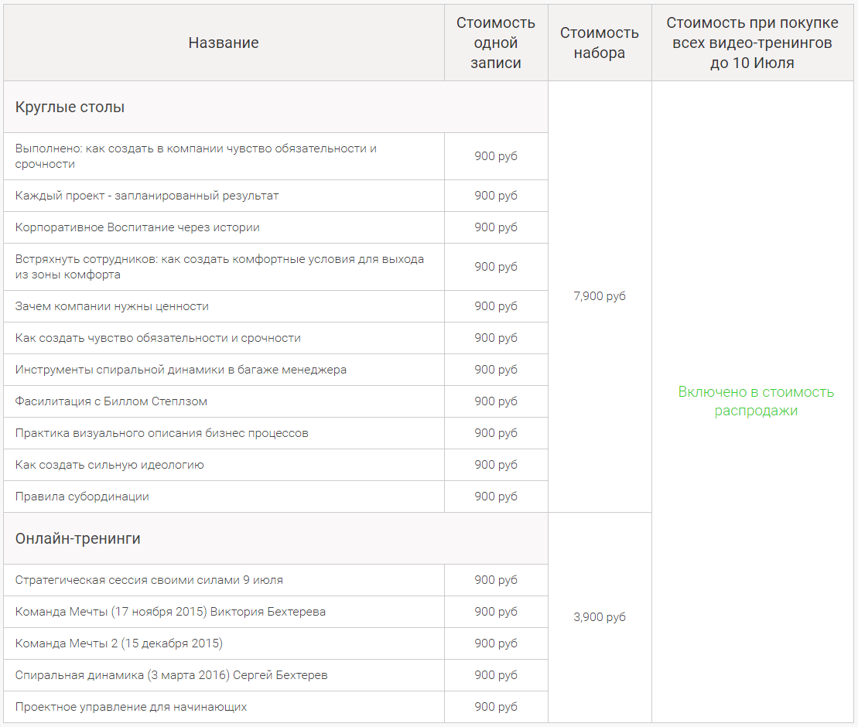The height and width of the screenshot is (727, 858).
Task: Click "Стратегическая сессия своими силами 9 июля"
Action: pos(149,580)
